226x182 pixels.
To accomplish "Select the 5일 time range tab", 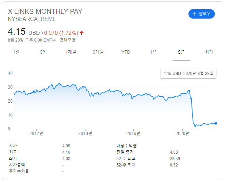I will [x=43, y=52].
